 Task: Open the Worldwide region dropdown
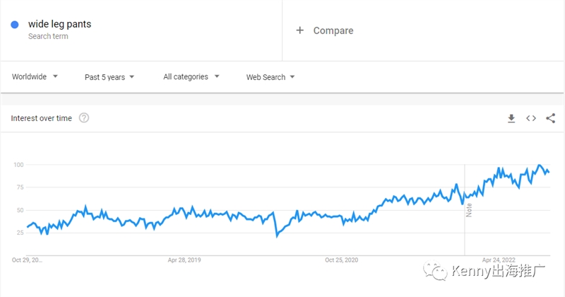(35, 77)
